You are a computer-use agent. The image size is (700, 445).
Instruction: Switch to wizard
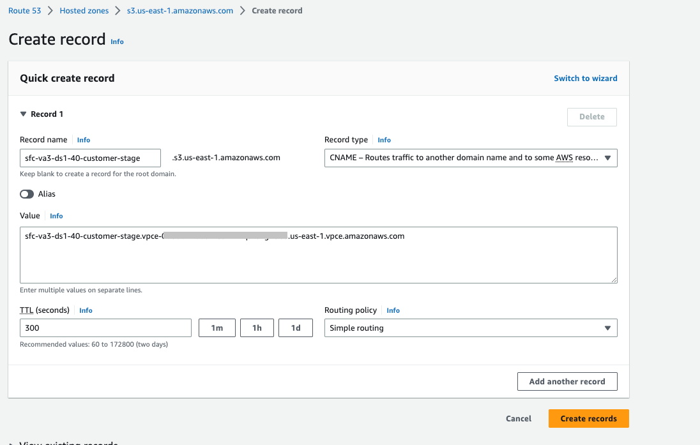585,79
